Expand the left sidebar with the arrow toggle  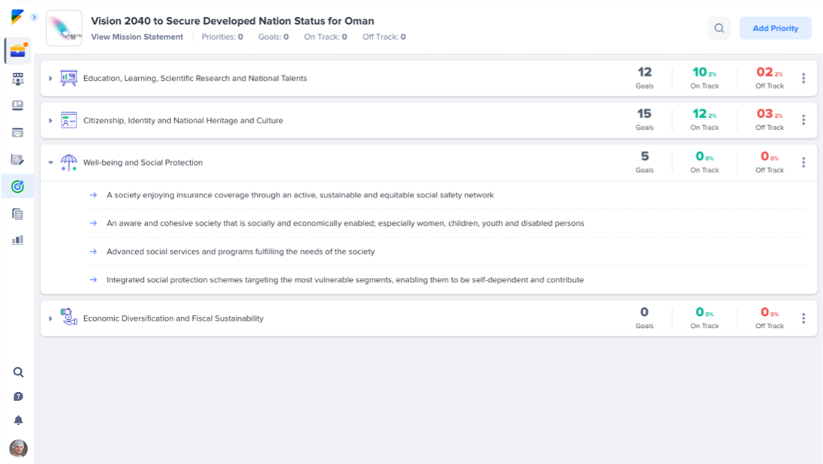pos(34,17)
